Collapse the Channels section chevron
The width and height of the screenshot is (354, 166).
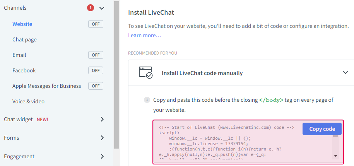tap(102, 8)
